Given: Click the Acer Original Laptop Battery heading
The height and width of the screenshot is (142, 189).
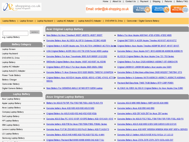Looking at the screenshot, I should pyautogui.click(x=65, y=29).
